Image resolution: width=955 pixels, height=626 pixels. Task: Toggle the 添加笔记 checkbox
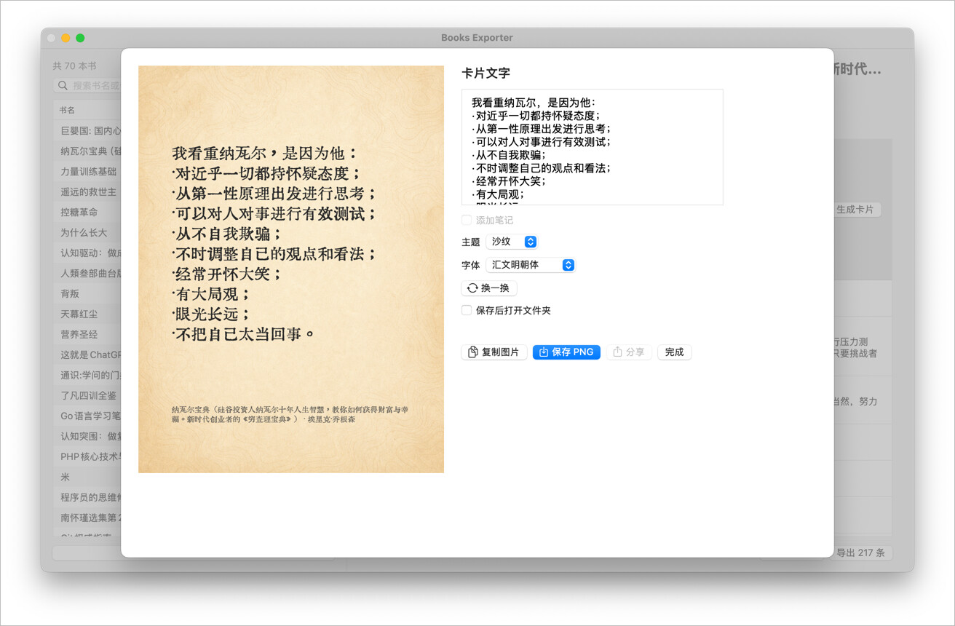pos(467,220)
